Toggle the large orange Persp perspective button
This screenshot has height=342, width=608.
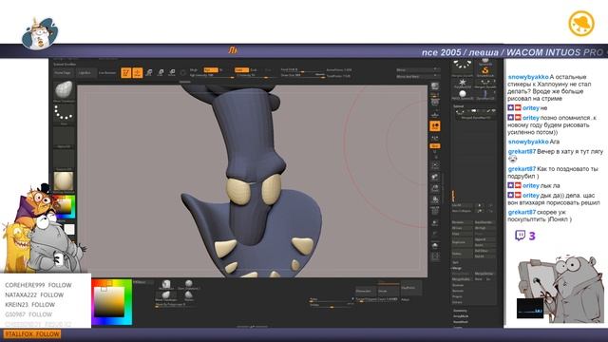click(x=435, y=126)
